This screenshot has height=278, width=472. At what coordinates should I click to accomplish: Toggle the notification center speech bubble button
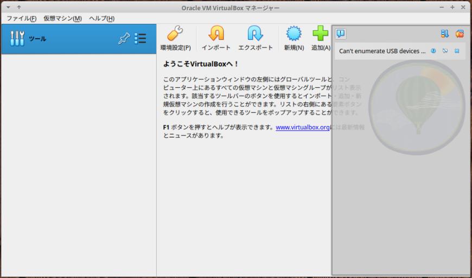coord(341,34)
